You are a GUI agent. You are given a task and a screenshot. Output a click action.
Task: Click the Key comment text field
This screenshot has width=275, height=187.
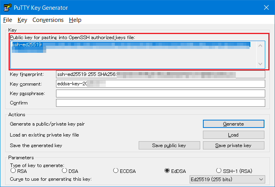(160, 84)
